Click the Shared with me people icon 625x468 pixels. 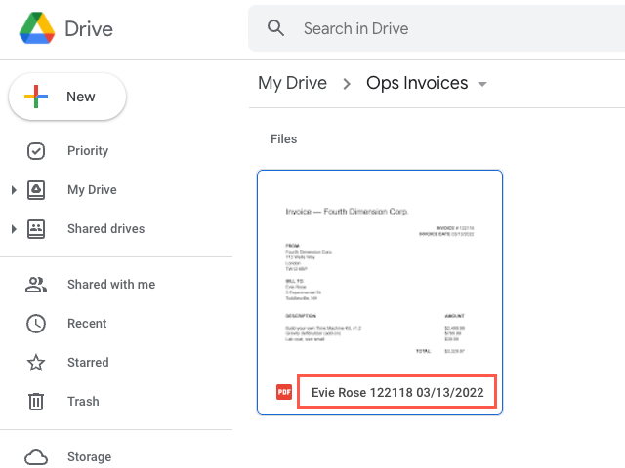coord(36,285)
